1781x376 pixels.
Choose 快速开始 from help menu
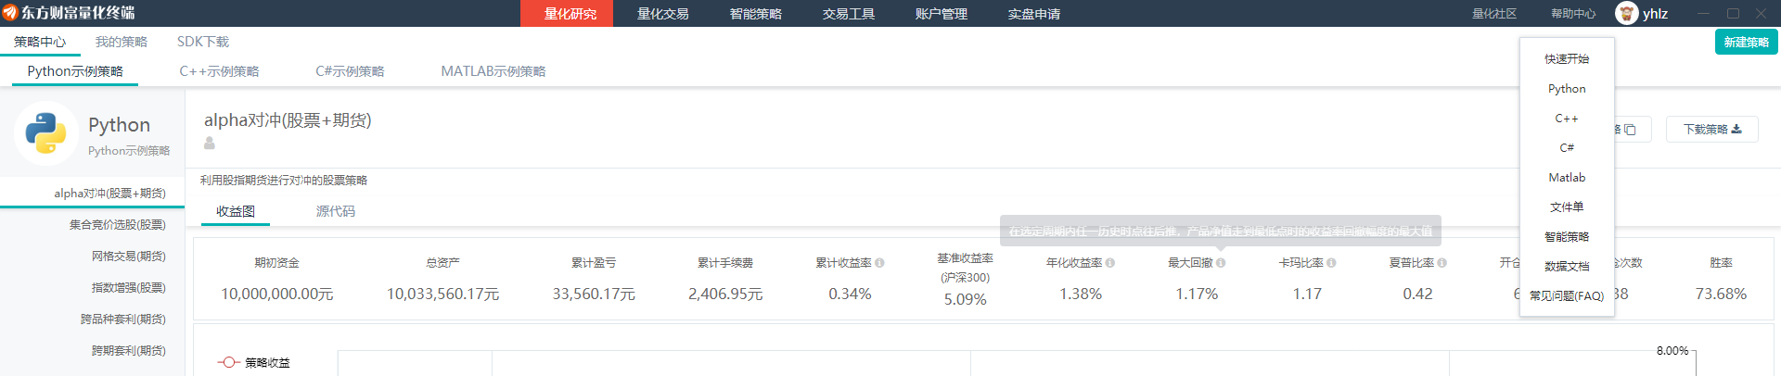pos(1567,58)
